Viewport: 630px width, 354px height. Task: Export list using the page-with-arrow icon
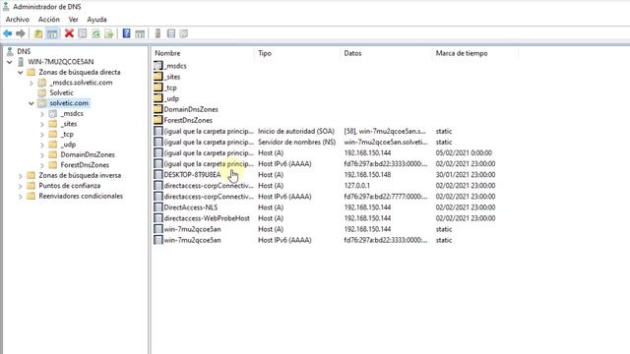point(109,33)
